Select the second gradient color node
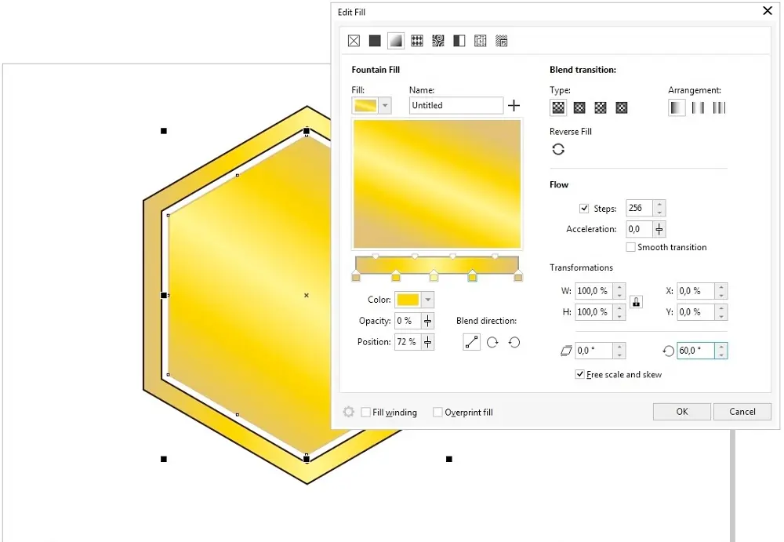The height and width of the screenshot is (542, 784). pyautogui.click(x=396, y=276)
